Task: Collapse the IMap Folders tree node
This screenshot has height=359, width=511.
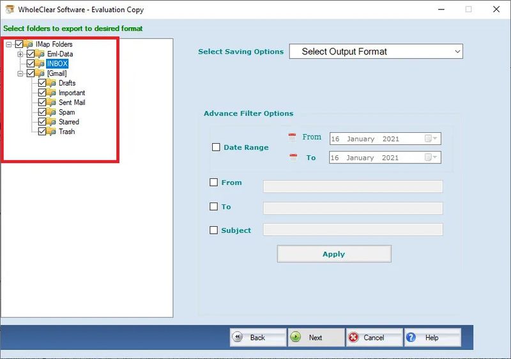Action: coord(9,44)
